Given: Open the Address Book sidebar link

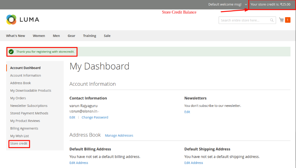Looking at the screenshot, I should [21, 83].
